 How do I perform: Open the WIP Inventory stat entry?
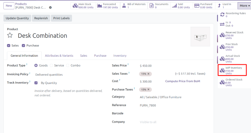[232, 70]
